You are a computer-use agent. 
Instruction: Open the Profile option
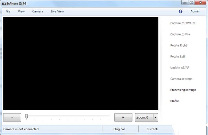click(x=174, y=101)
